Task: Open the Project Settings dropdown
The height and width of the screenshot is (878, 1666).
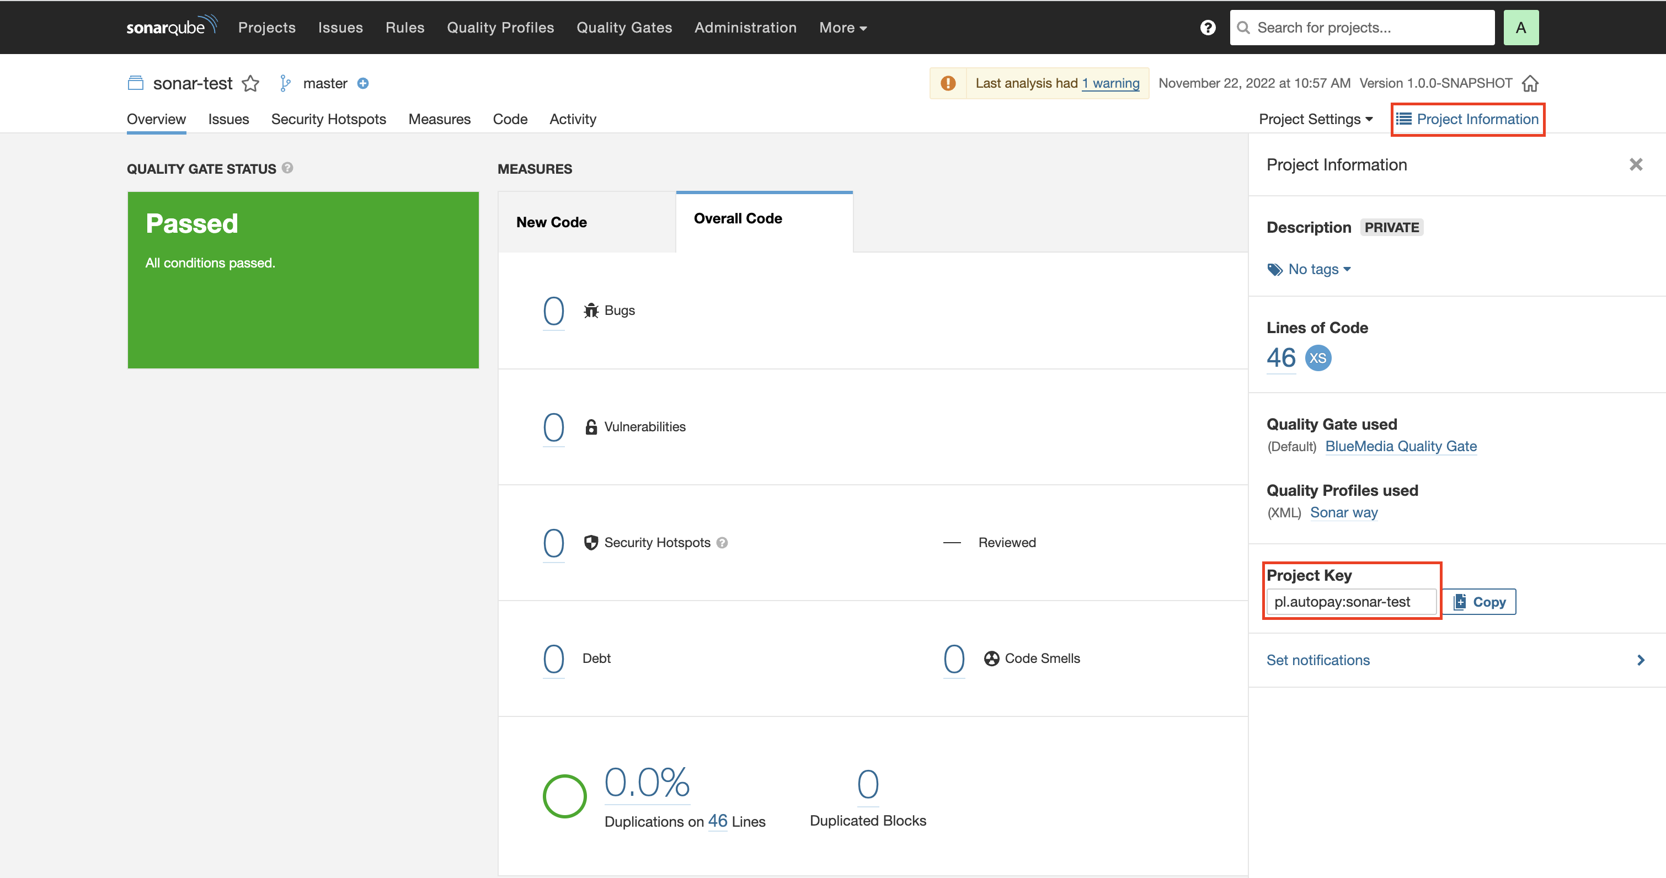Action: pos(1315,120)
